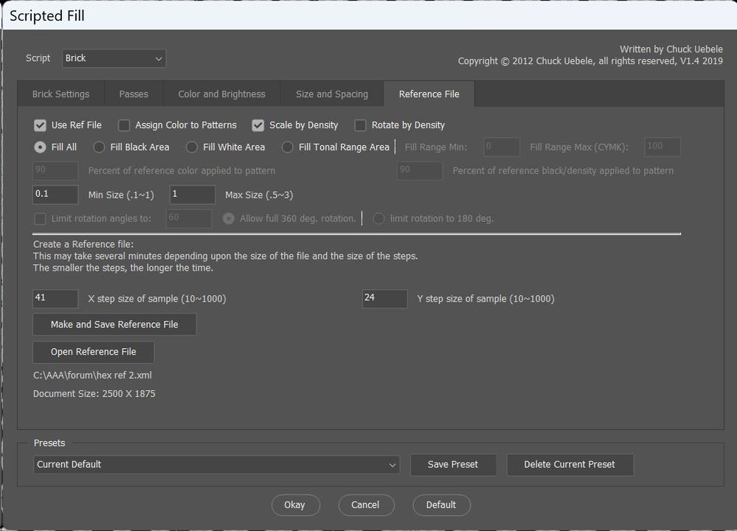Open the Color and Brightness tab
This screenshot has height=531, width=737.
point(221,94)
